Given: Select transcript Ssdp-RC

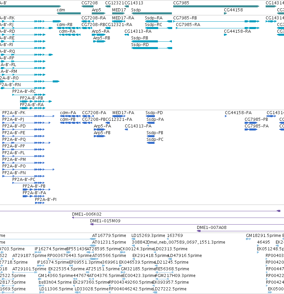Looking at the screenshot, I should point(159,28).
